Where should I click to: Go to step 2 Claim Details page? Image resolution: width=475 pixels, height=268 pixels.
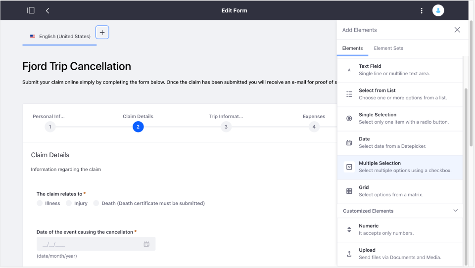(x=138, y=127)
